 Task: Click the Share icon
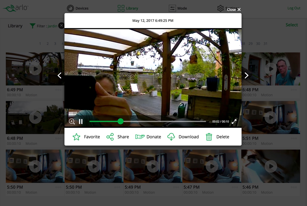pyautogui.click(x=110, y=137)
